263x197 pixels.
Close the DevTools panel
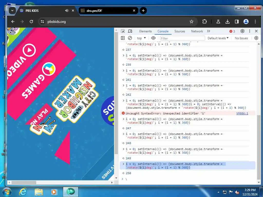256,31
